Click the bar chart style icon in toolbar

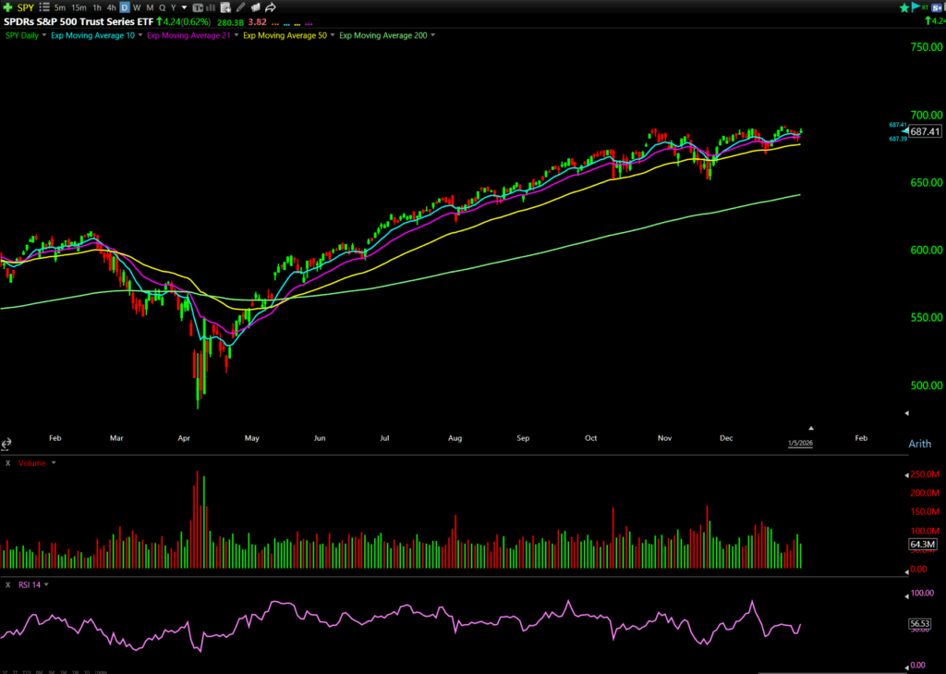click(212, 7)
